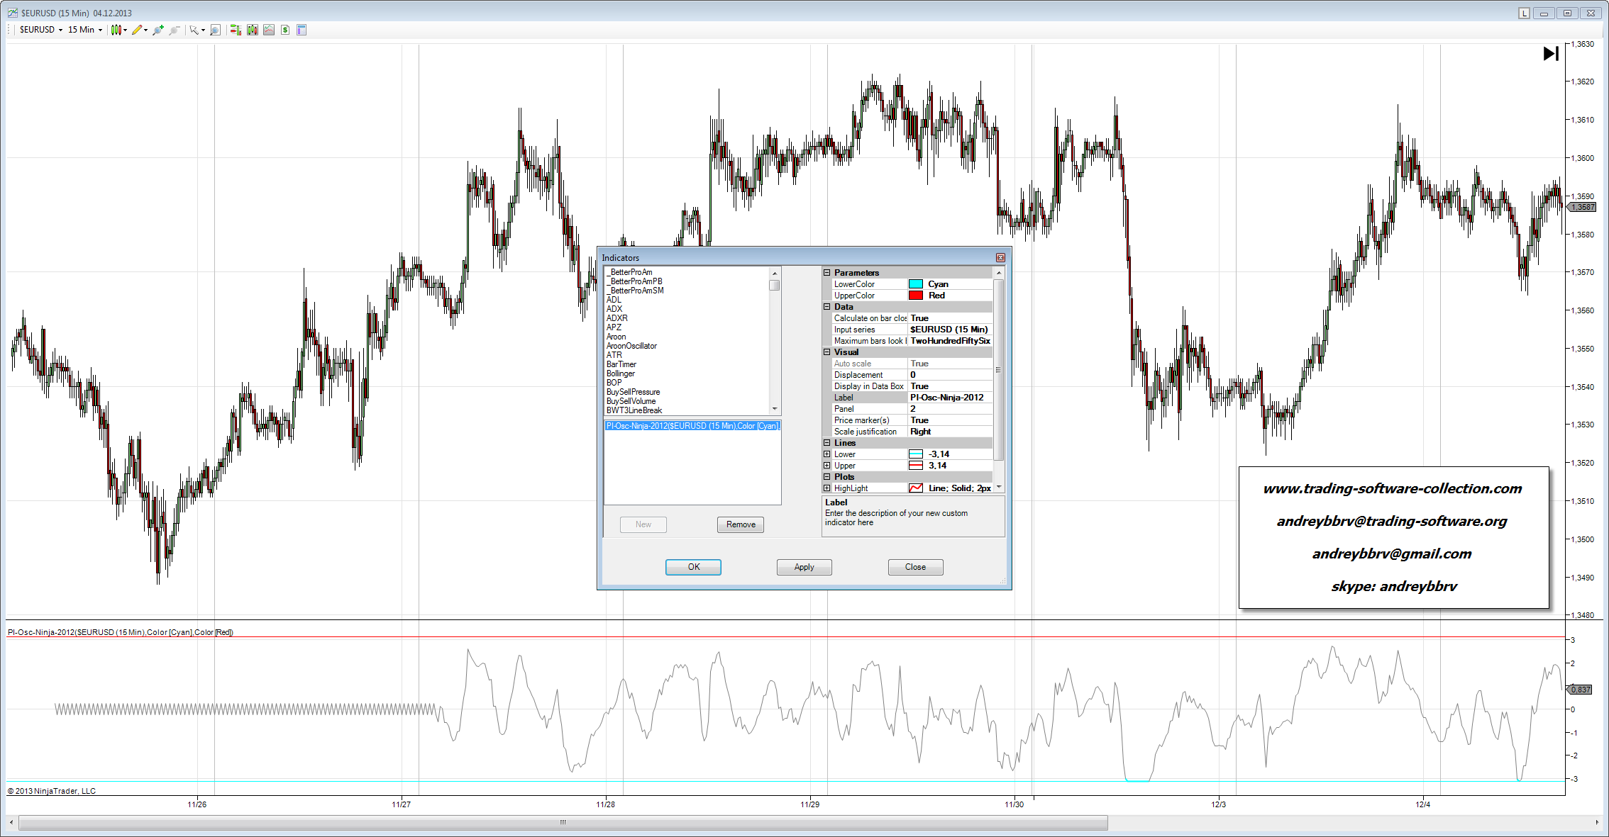
Task: Expand the HighLight plot properties
Action: (826, 488)
